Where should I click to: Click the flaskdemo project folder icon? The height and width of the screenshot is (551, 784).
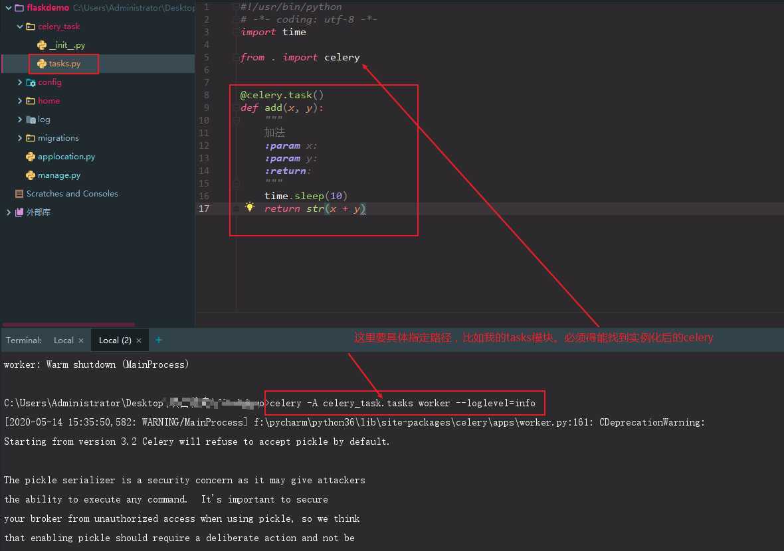pyautogui.click(x=19, y=7)
